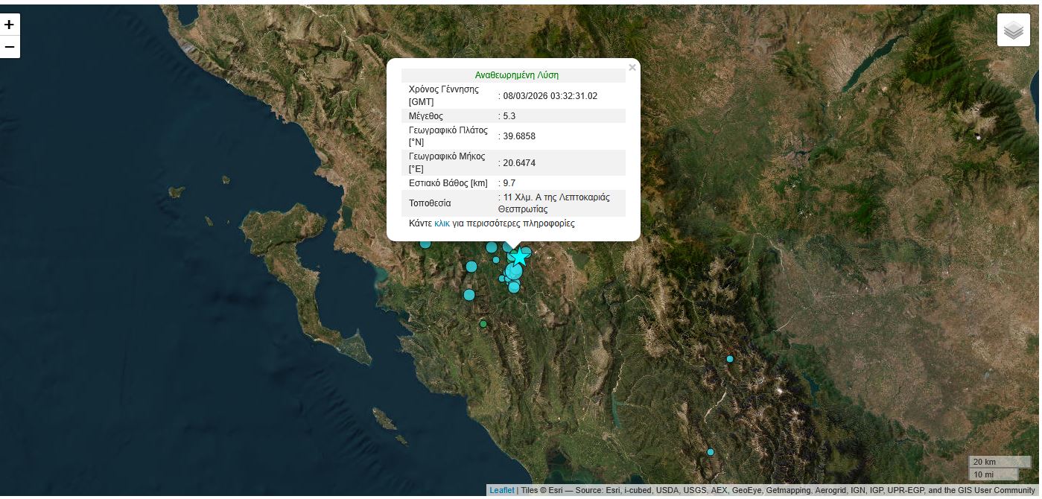Click the longitude value 20.6474
Viewport: 1042px width, 499px height.
pos(519,163)
